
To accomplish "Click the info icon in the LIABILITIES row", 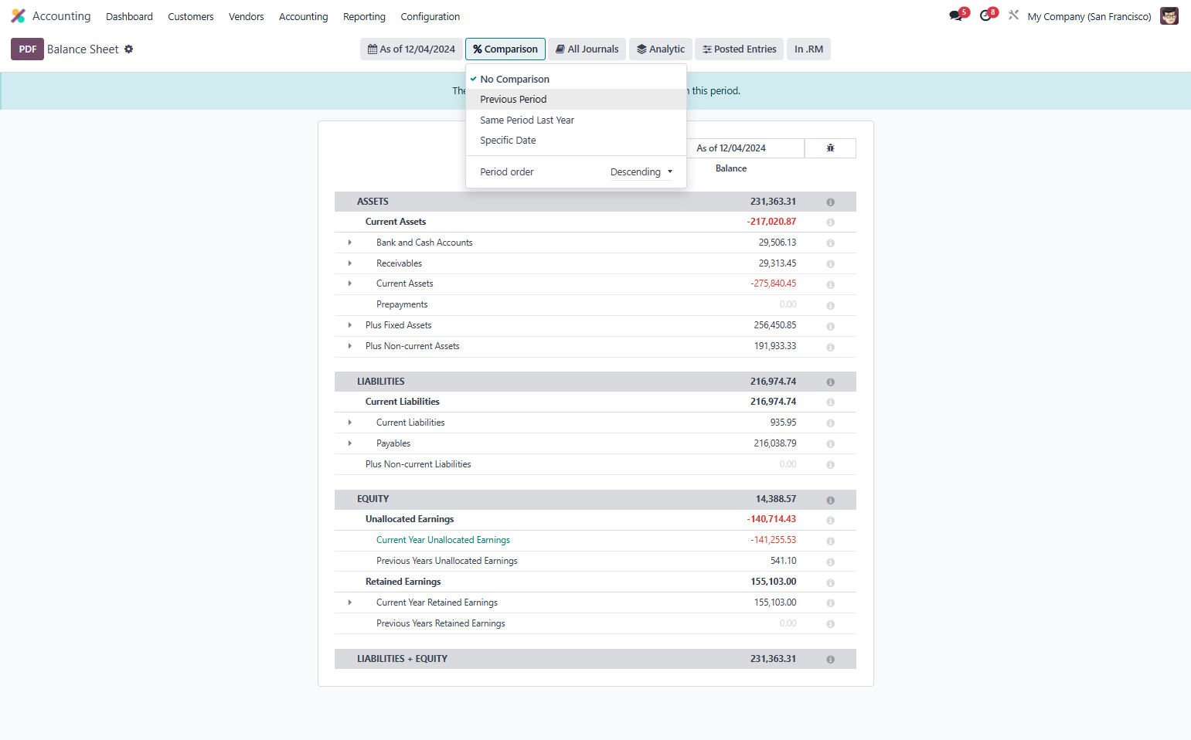I will pyautogui.click(x=830, y=382).
